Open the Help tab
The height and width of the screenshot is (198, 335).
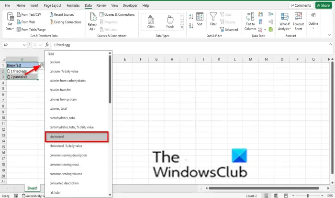(x=145, y=5)
